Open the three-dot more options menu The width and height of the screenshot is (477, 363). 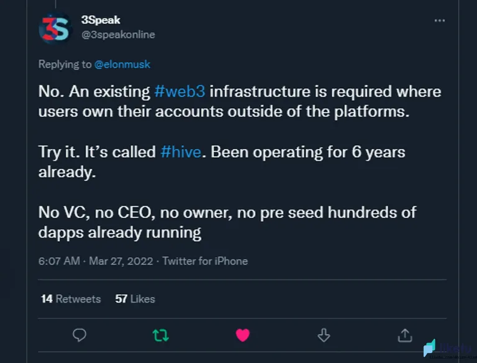(x=440, y=21)
